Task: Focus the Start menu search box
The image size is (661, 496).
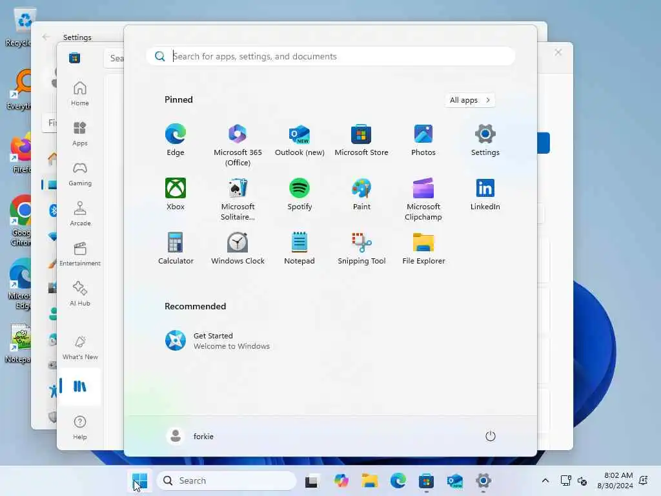Action: [331, 56]
